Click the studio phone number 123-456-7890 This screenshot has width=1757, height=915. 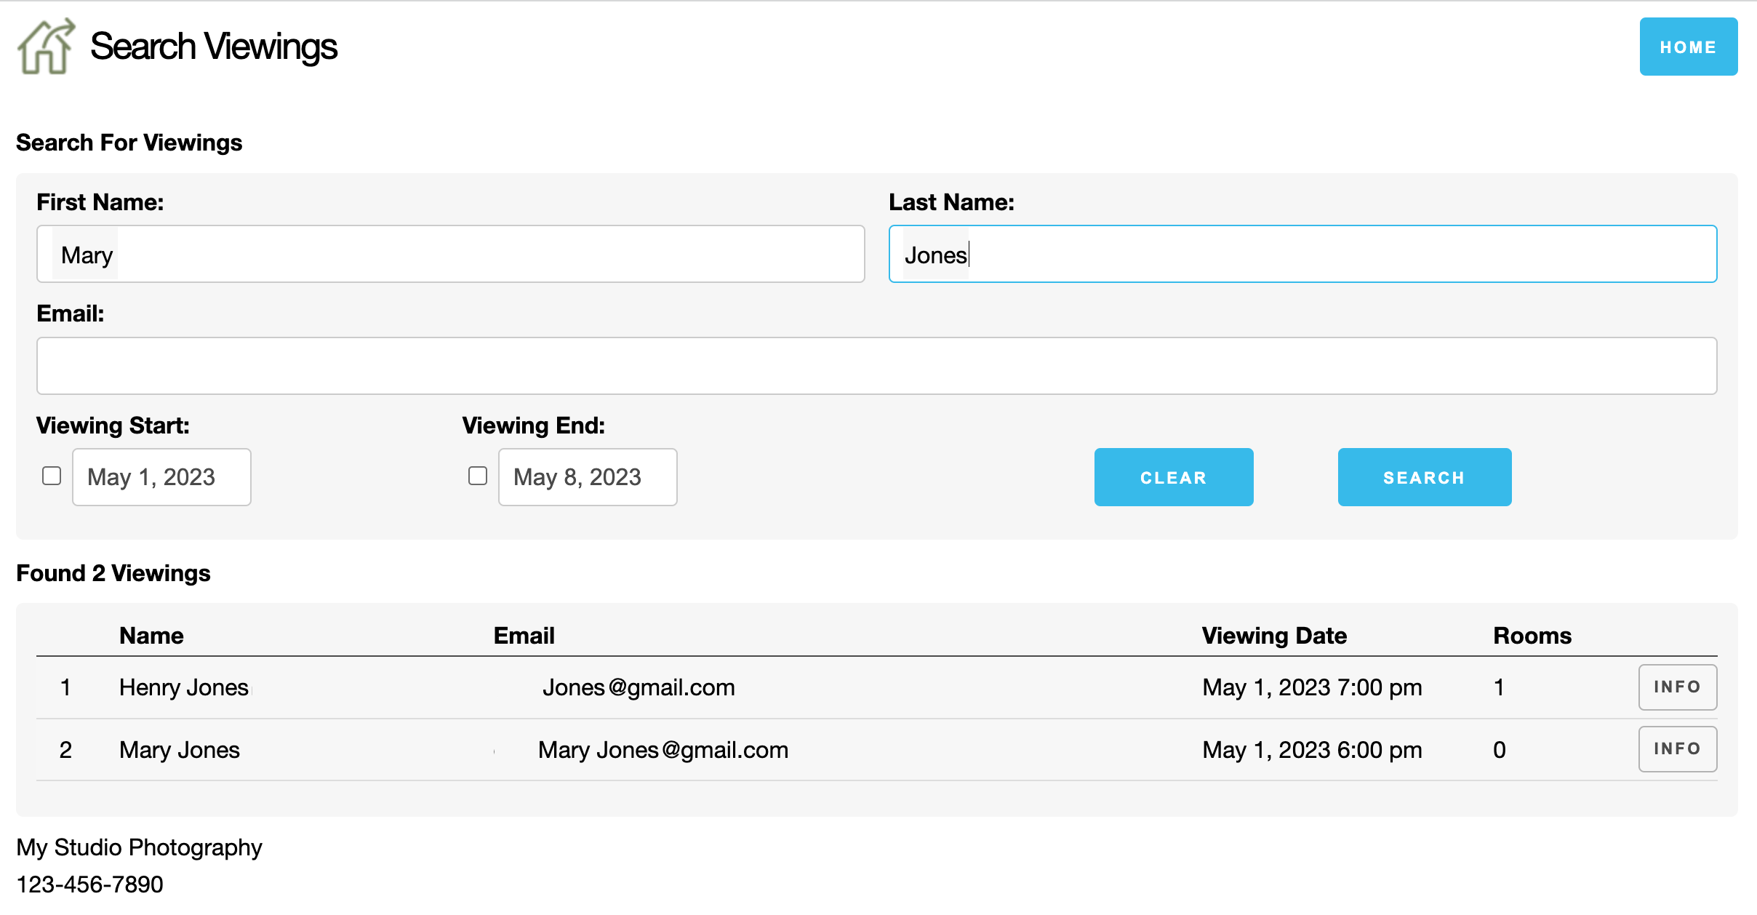point(90,884)
